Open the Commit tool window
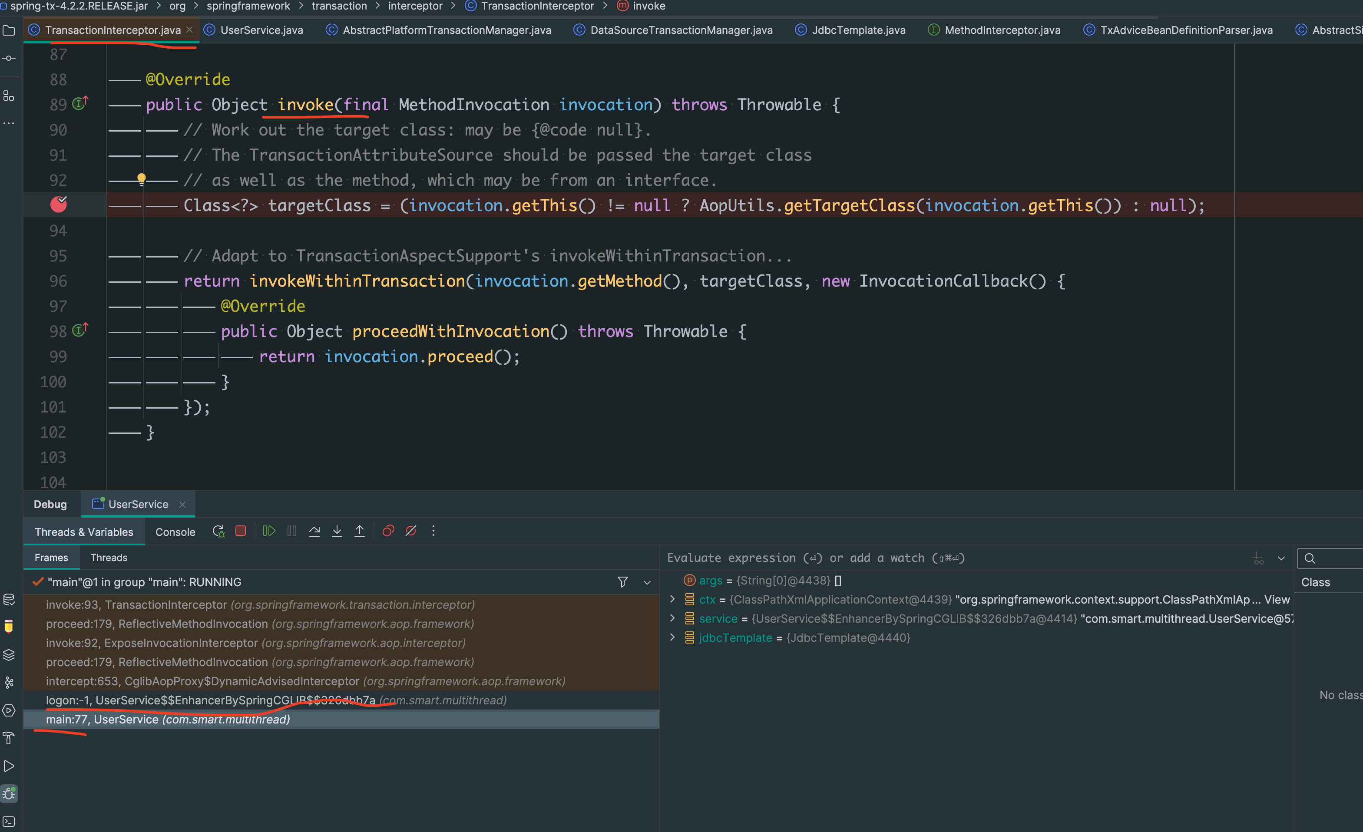 [9, 58]
